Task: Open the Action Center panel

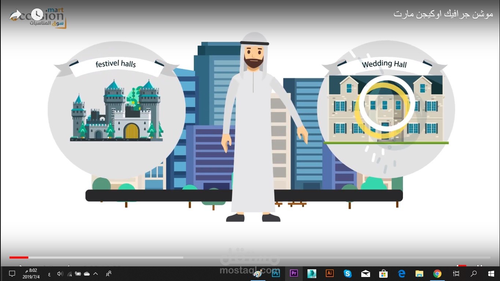Action: coord(12,273)
